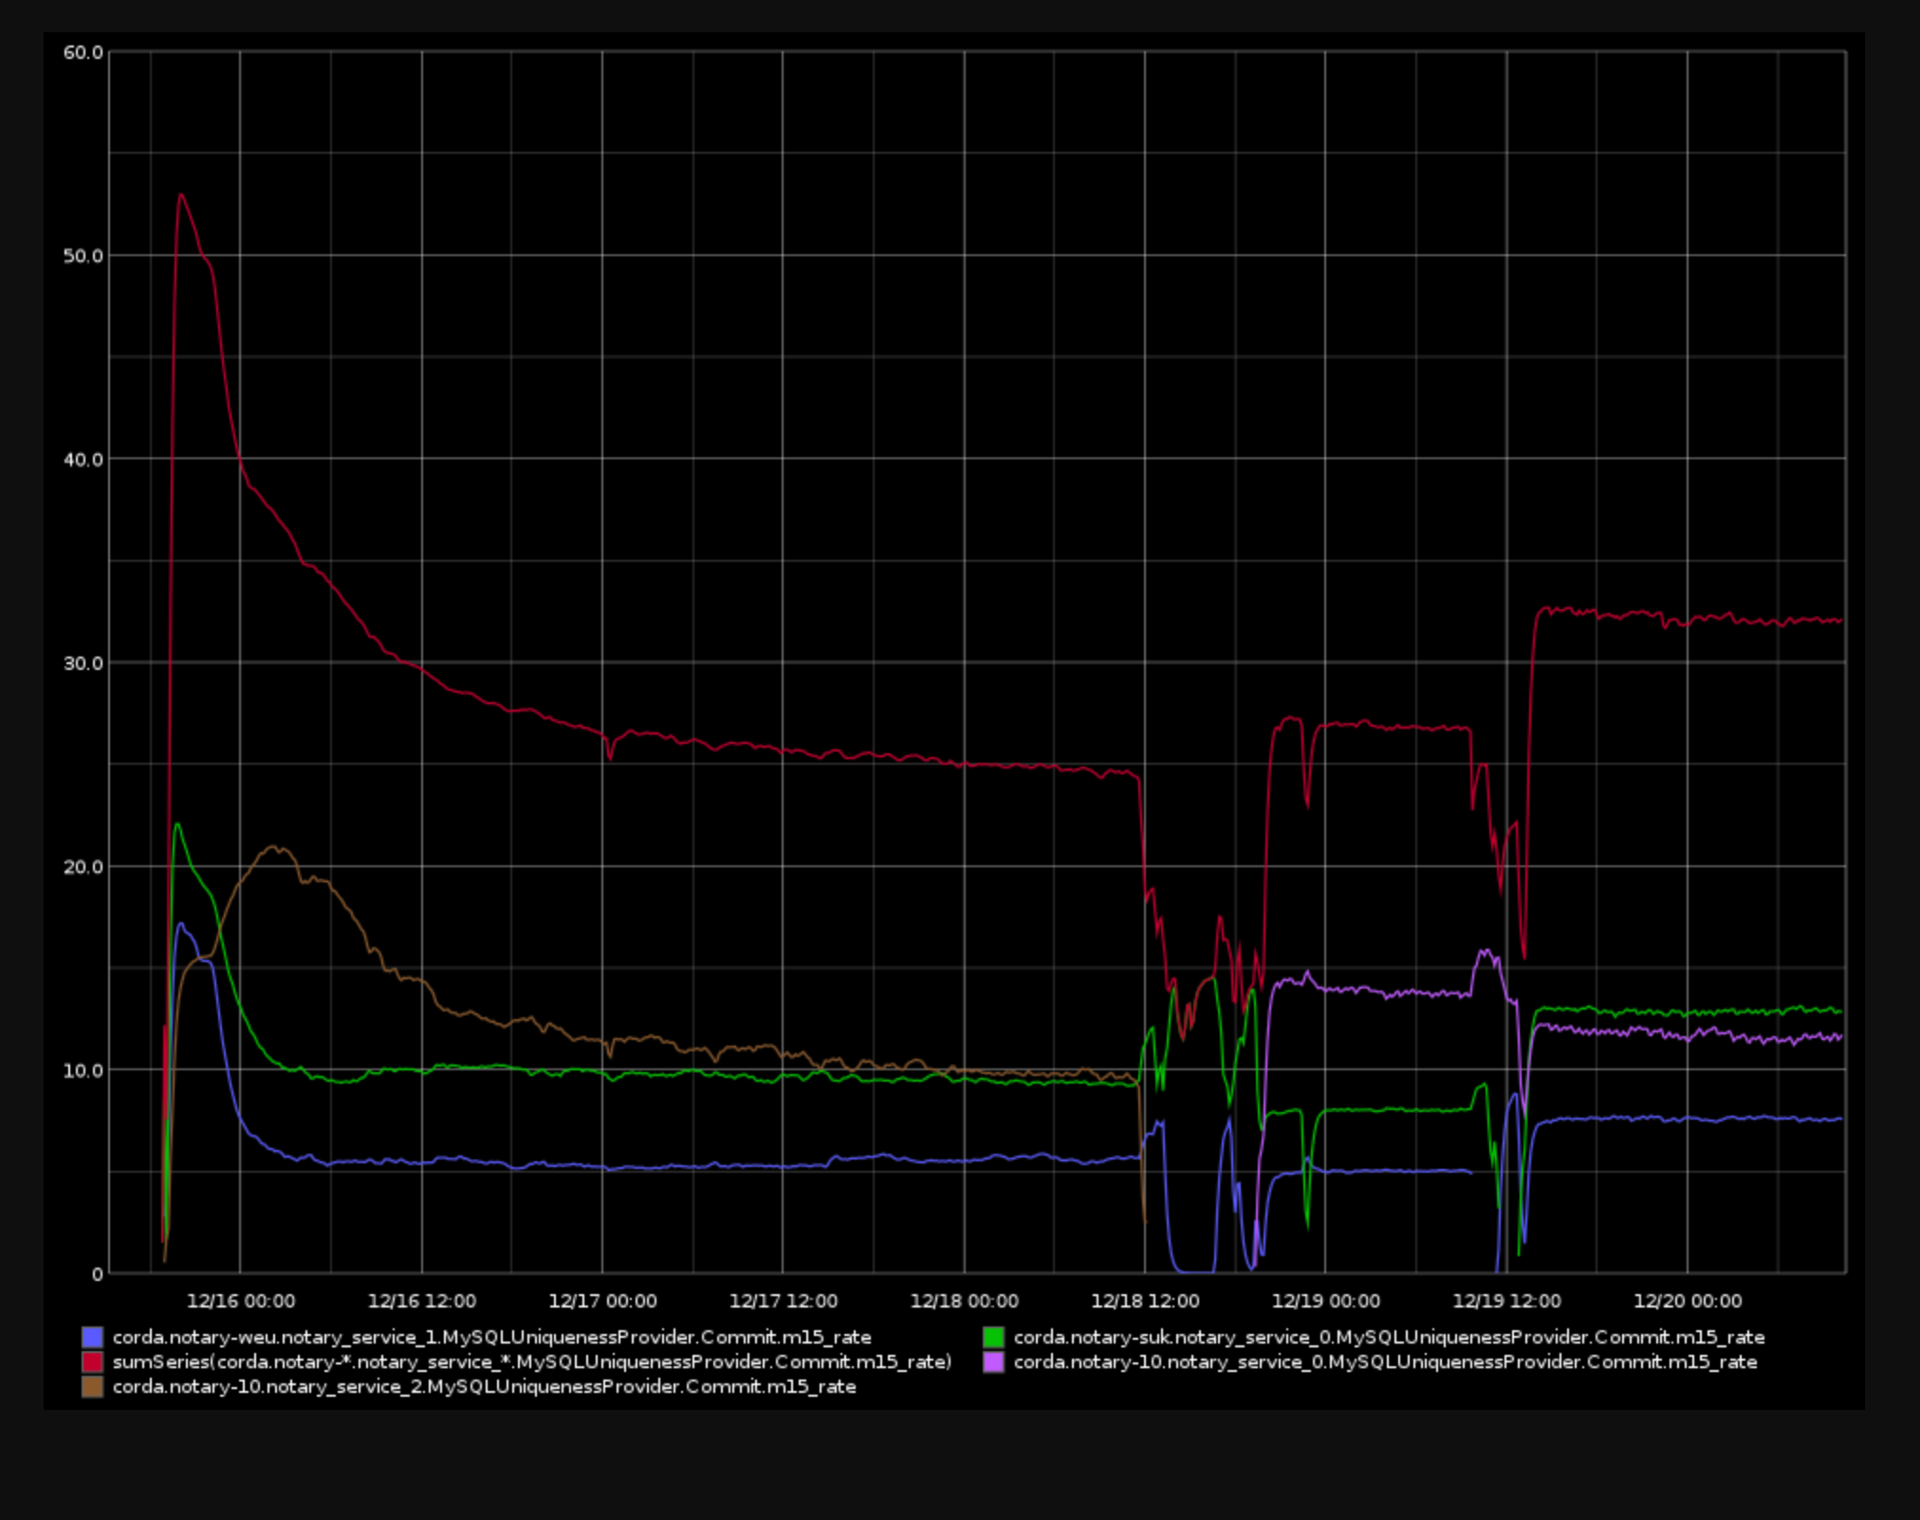Screen dimensions: 1920x1520
Task: Select legend text corda.notary-weu.notary_service_1 Commit.m15_rate
Action: (491, 1337)
